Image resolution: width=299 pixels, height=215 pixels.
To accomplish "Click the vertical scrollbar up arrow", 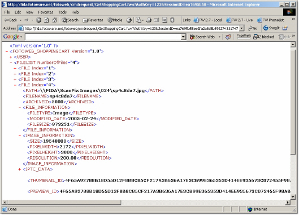I will click(293, 45).
